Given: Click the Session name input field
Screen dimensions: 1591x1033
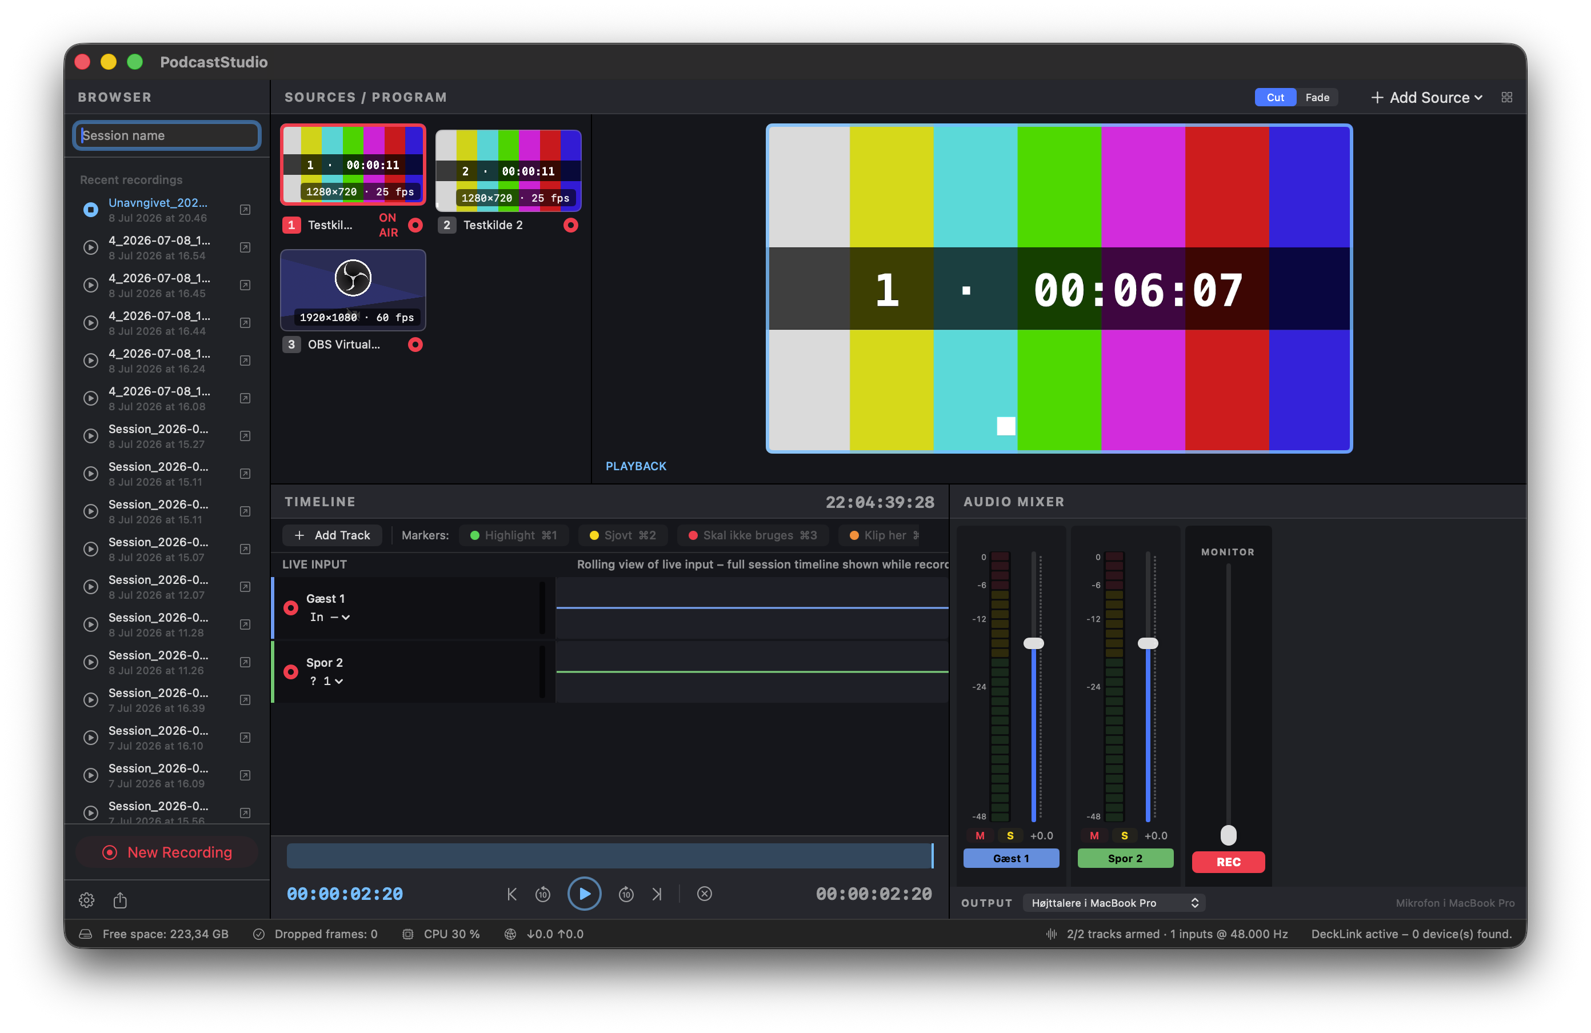Looking at the screenshot, I should (x=167, y=135).
